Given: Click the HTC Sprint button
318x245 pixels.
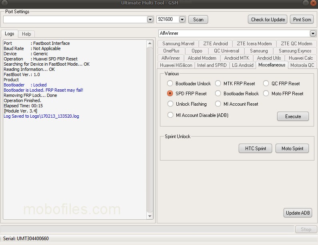Looking at the screenshot, I should (x=255, y=149).
